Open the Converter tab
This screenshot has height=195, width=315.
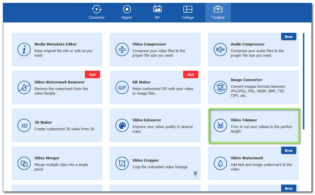(96, 13)
